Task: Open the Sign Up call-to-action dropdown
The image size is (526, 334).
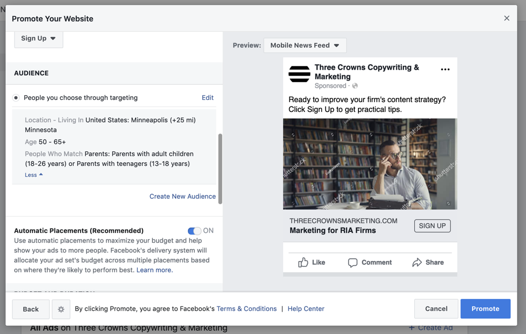Action: pos(38,38)
